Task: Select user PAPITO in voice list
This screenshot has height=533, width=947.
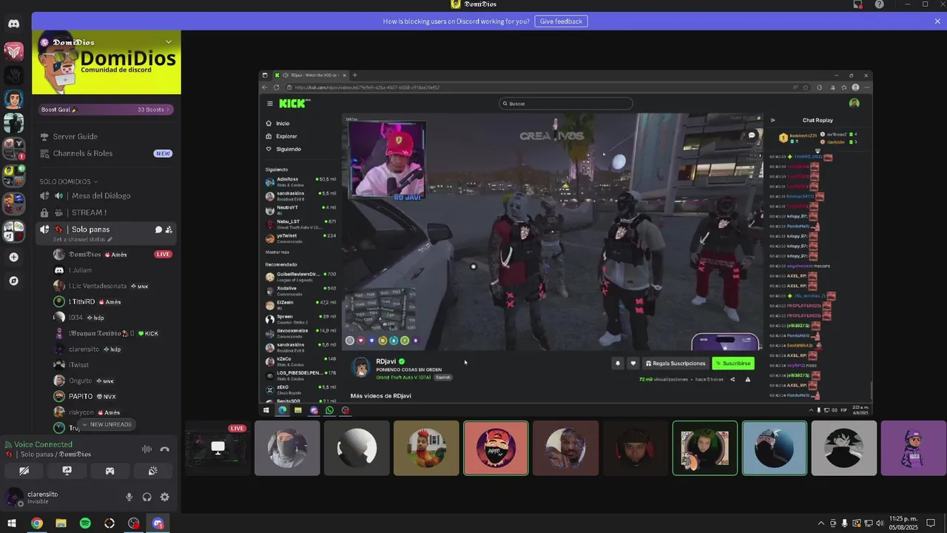Action: pos(112,396)
